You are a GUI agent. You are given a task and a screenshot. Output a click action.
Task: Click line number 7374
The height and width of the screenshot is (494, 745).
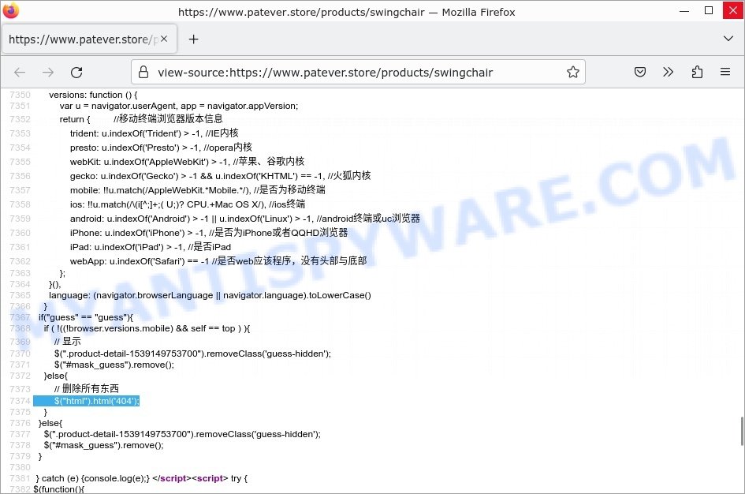[x=20, y=401]
